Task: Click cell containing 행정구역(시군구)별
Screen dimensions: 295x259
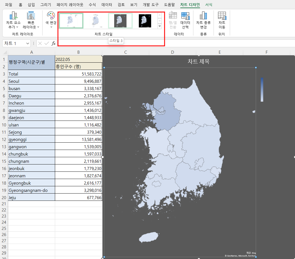Action: pyautogui.click(x=32, y=62)
